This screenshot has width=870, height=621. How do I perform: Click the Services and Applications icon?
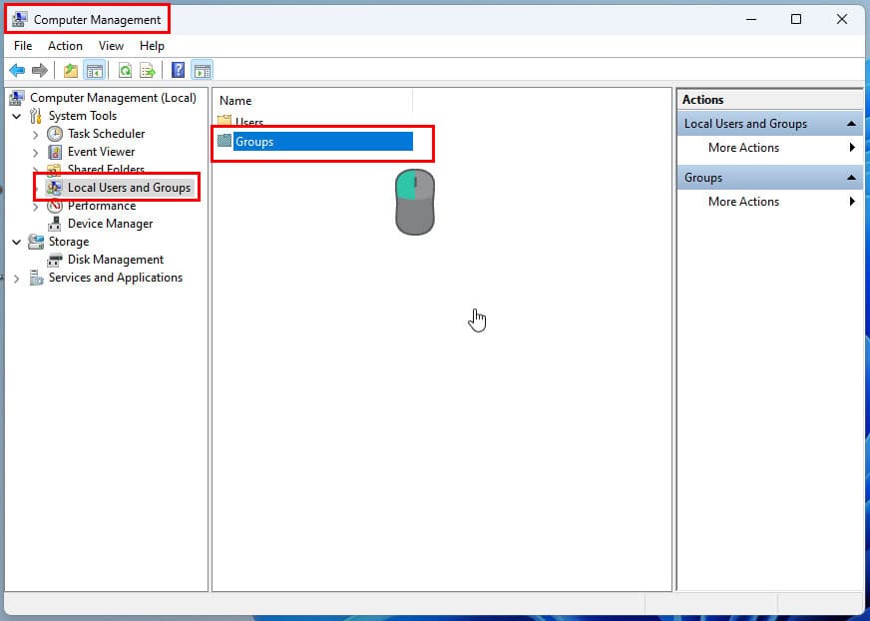36,278
